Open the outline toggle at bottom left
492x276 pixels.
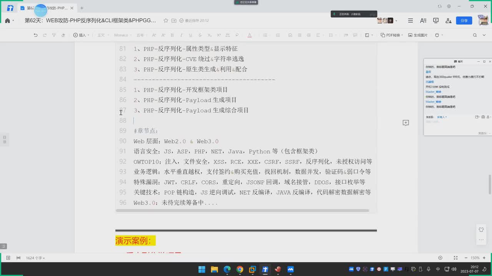click(3, 246)
